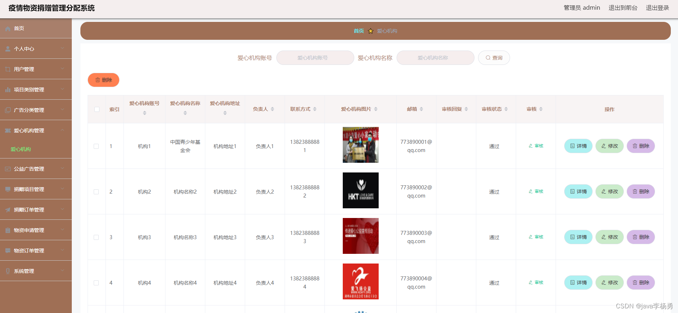Collapse the 爱心机构管理 sidebar menu

click(x=36, y=131)
